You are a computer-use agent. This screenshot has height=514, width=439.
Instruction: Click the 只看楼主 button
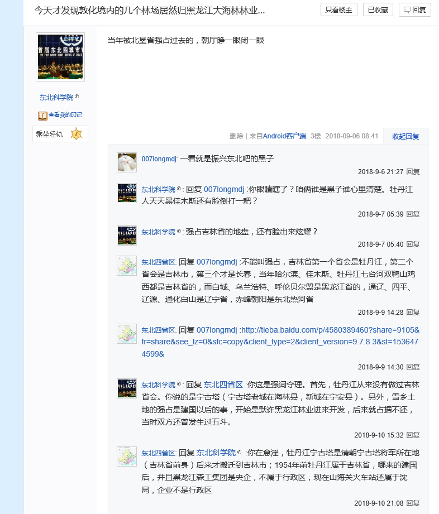click(338, 10)
